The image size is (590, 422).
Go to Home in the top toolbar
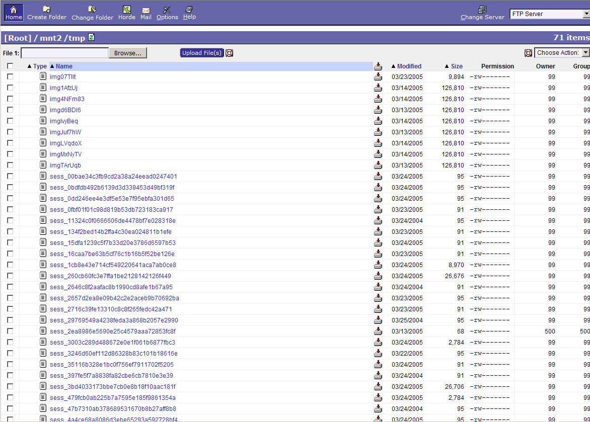pyautogui.click(x=14, y=13)
